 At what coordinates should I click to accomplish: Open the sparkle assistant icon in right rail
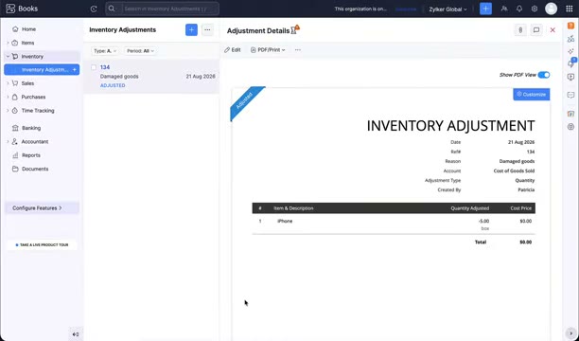(570, 51)
